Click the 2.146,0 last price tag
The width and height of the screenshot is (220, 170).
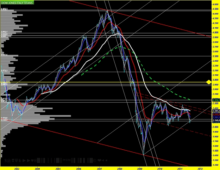[x=216, y=121]
